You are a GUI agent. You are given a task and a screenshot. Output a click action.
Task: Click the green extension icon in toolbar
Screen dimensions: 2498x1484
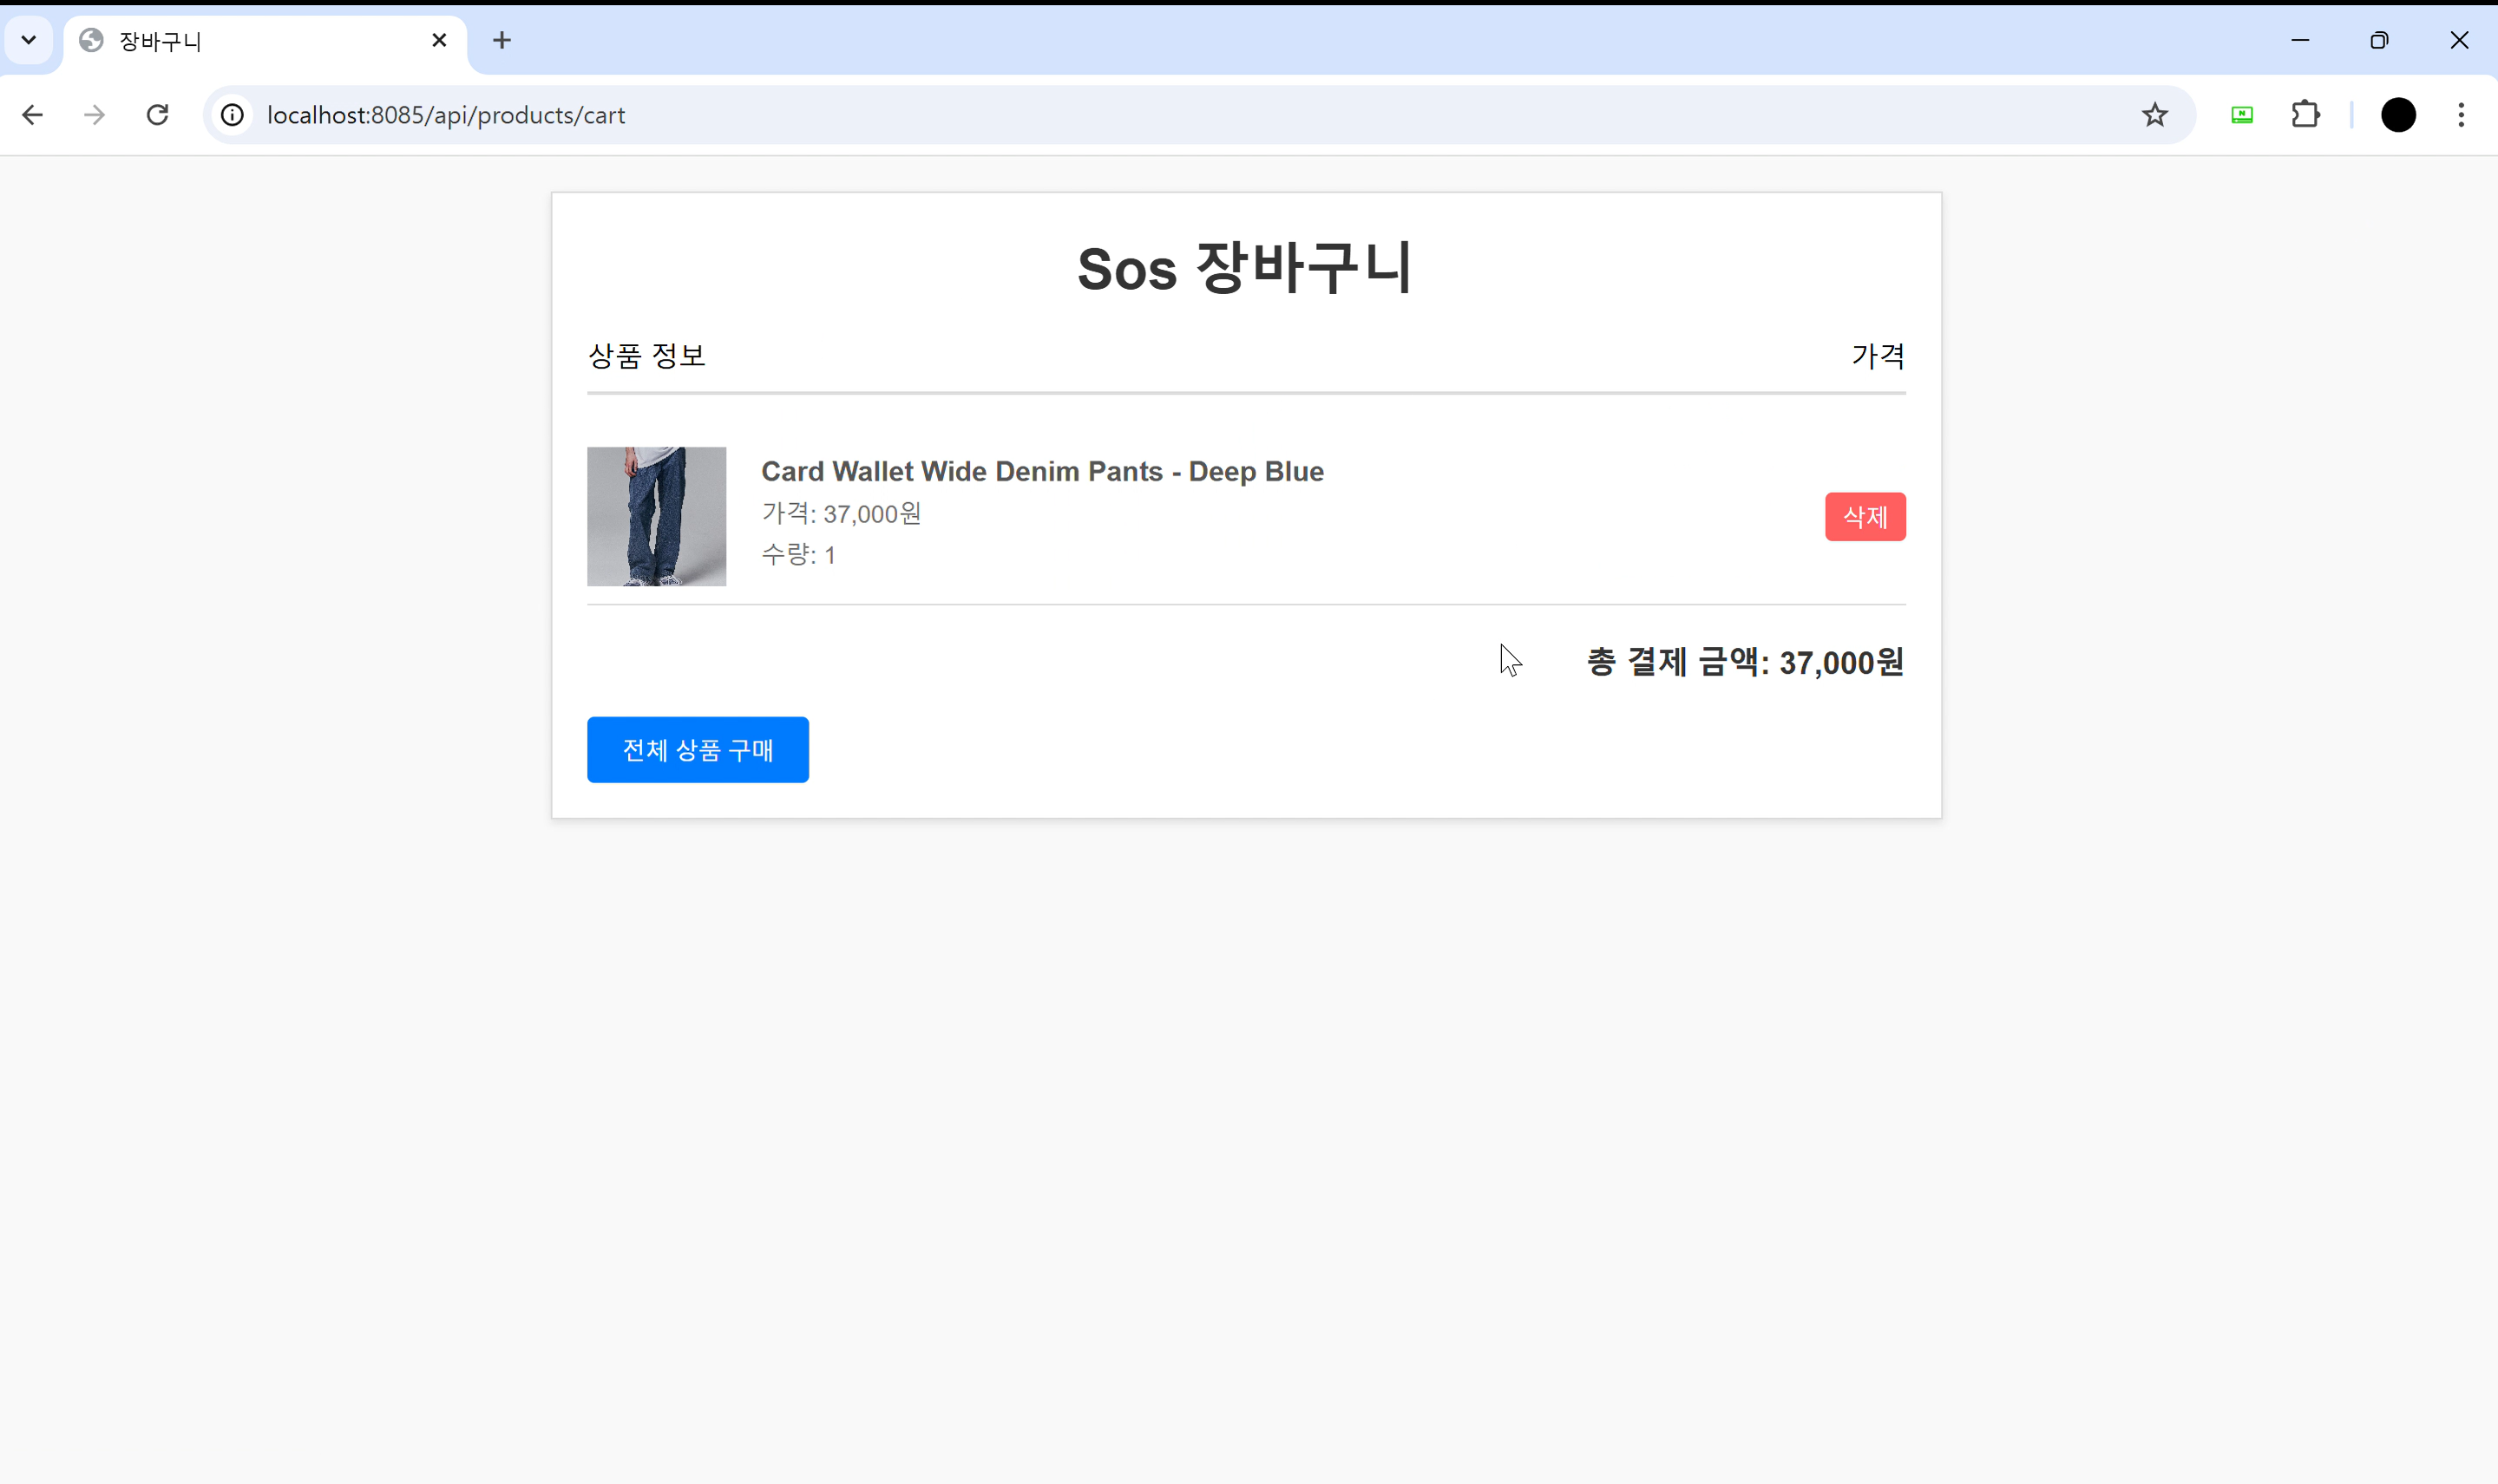coord(2242,115)
